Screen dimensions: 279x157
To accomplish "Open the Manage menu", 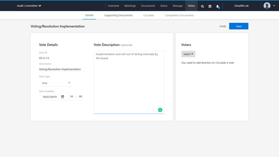I will point(178,6).
